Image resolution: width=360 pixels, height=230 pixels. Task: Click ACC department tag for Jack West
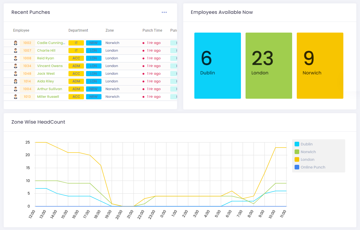(x=76, y=73)
